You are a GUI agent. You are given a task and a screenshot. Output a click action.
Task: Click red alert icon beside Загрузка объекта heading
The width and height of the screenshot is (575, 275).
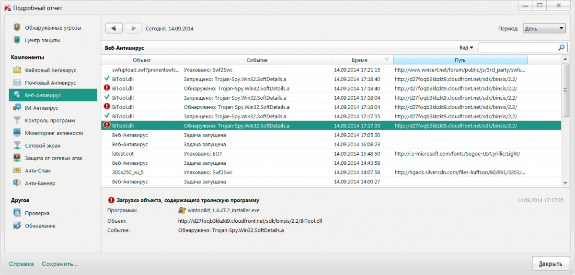point(111,200)
